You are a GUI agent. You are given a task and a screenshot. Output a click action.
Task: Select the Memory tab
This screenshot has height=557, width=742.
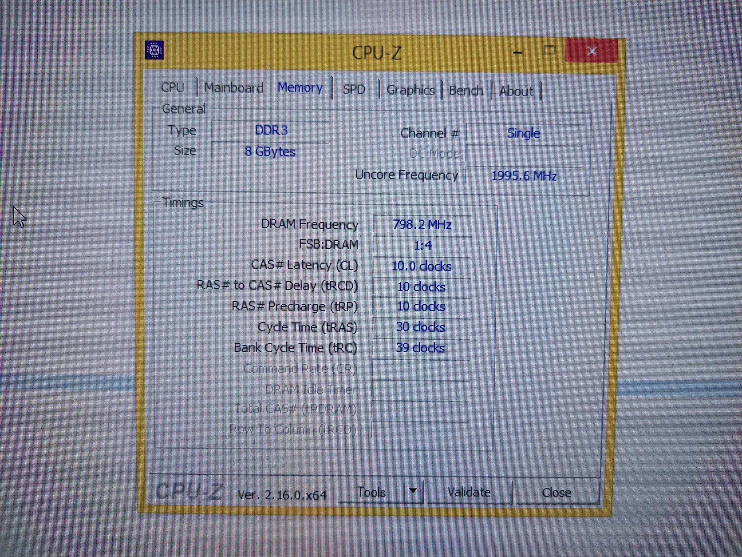(300, 88)
